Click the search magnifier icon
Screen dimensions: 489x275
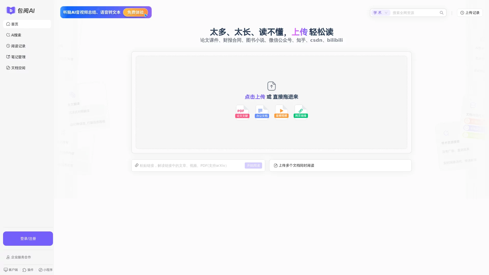442,12
